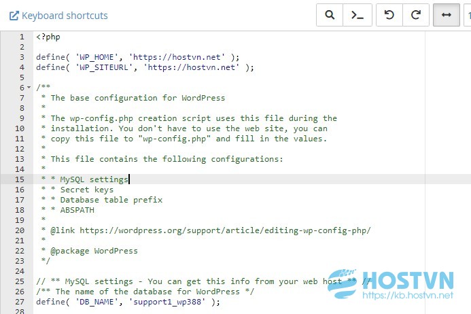Select line number 20 in gutter
The width and height of the screenshot is (471, 314).
click(20, 230)
